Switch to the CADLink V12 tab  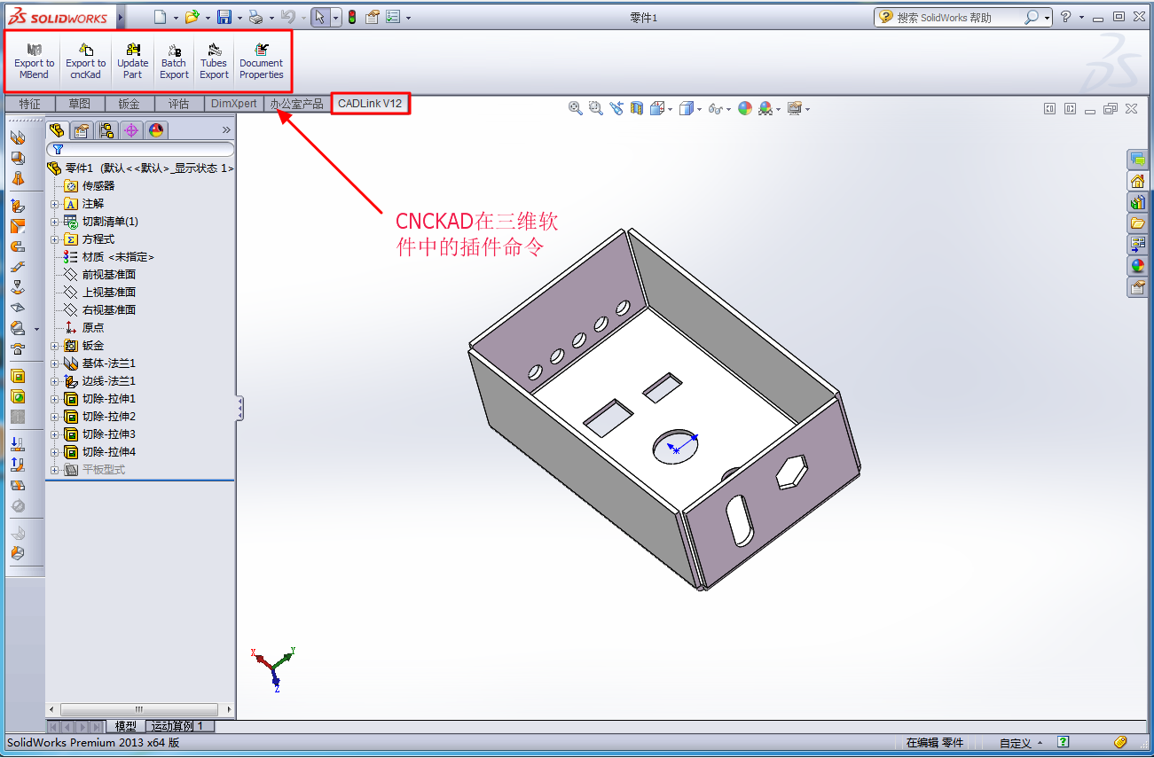coord(370,104)
